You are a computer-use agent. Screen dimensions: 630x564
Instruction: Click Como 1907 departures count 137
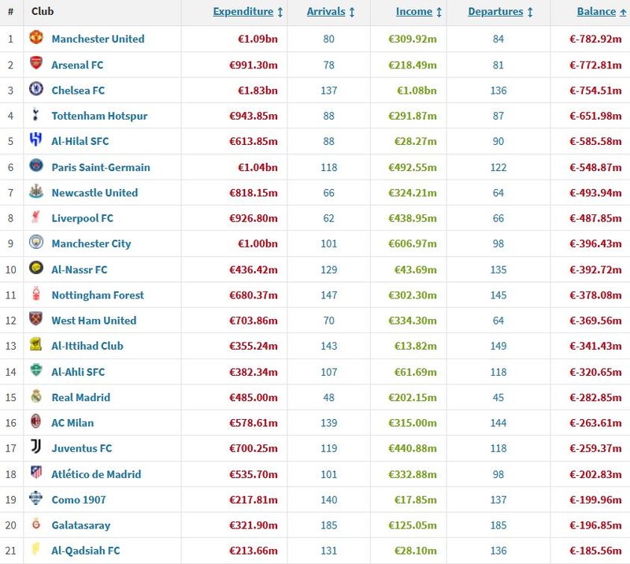(498, 499)
